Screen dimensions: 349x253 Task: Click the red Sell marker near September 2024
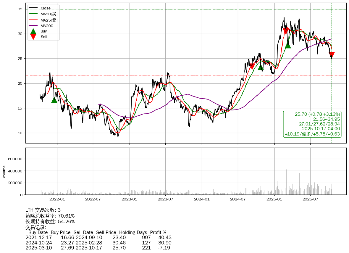click(x=252, y=66)
